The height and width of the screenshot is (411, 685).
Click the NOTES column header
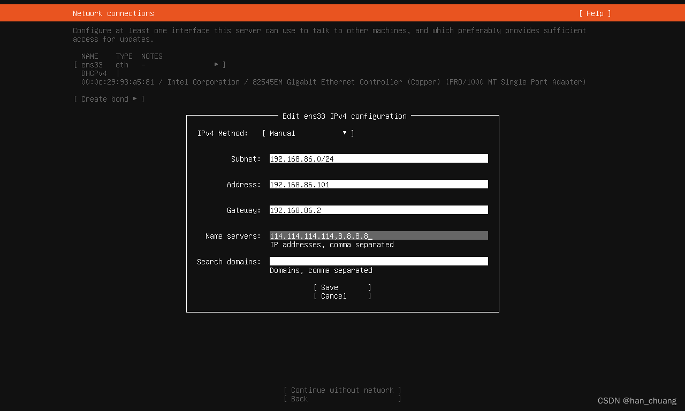pos(152,56)
